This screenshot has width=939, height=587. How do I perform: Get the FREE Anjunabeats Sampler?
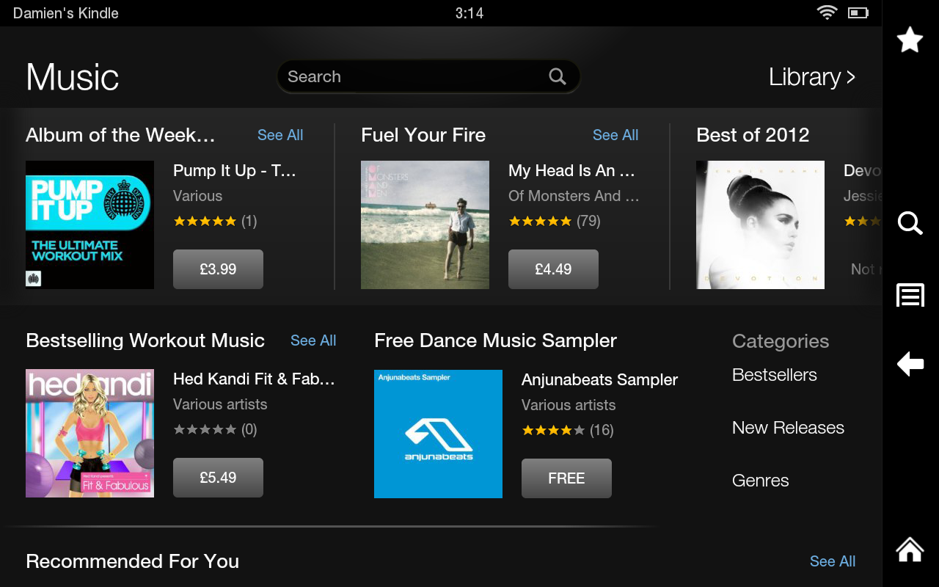(x=566, y=478)
